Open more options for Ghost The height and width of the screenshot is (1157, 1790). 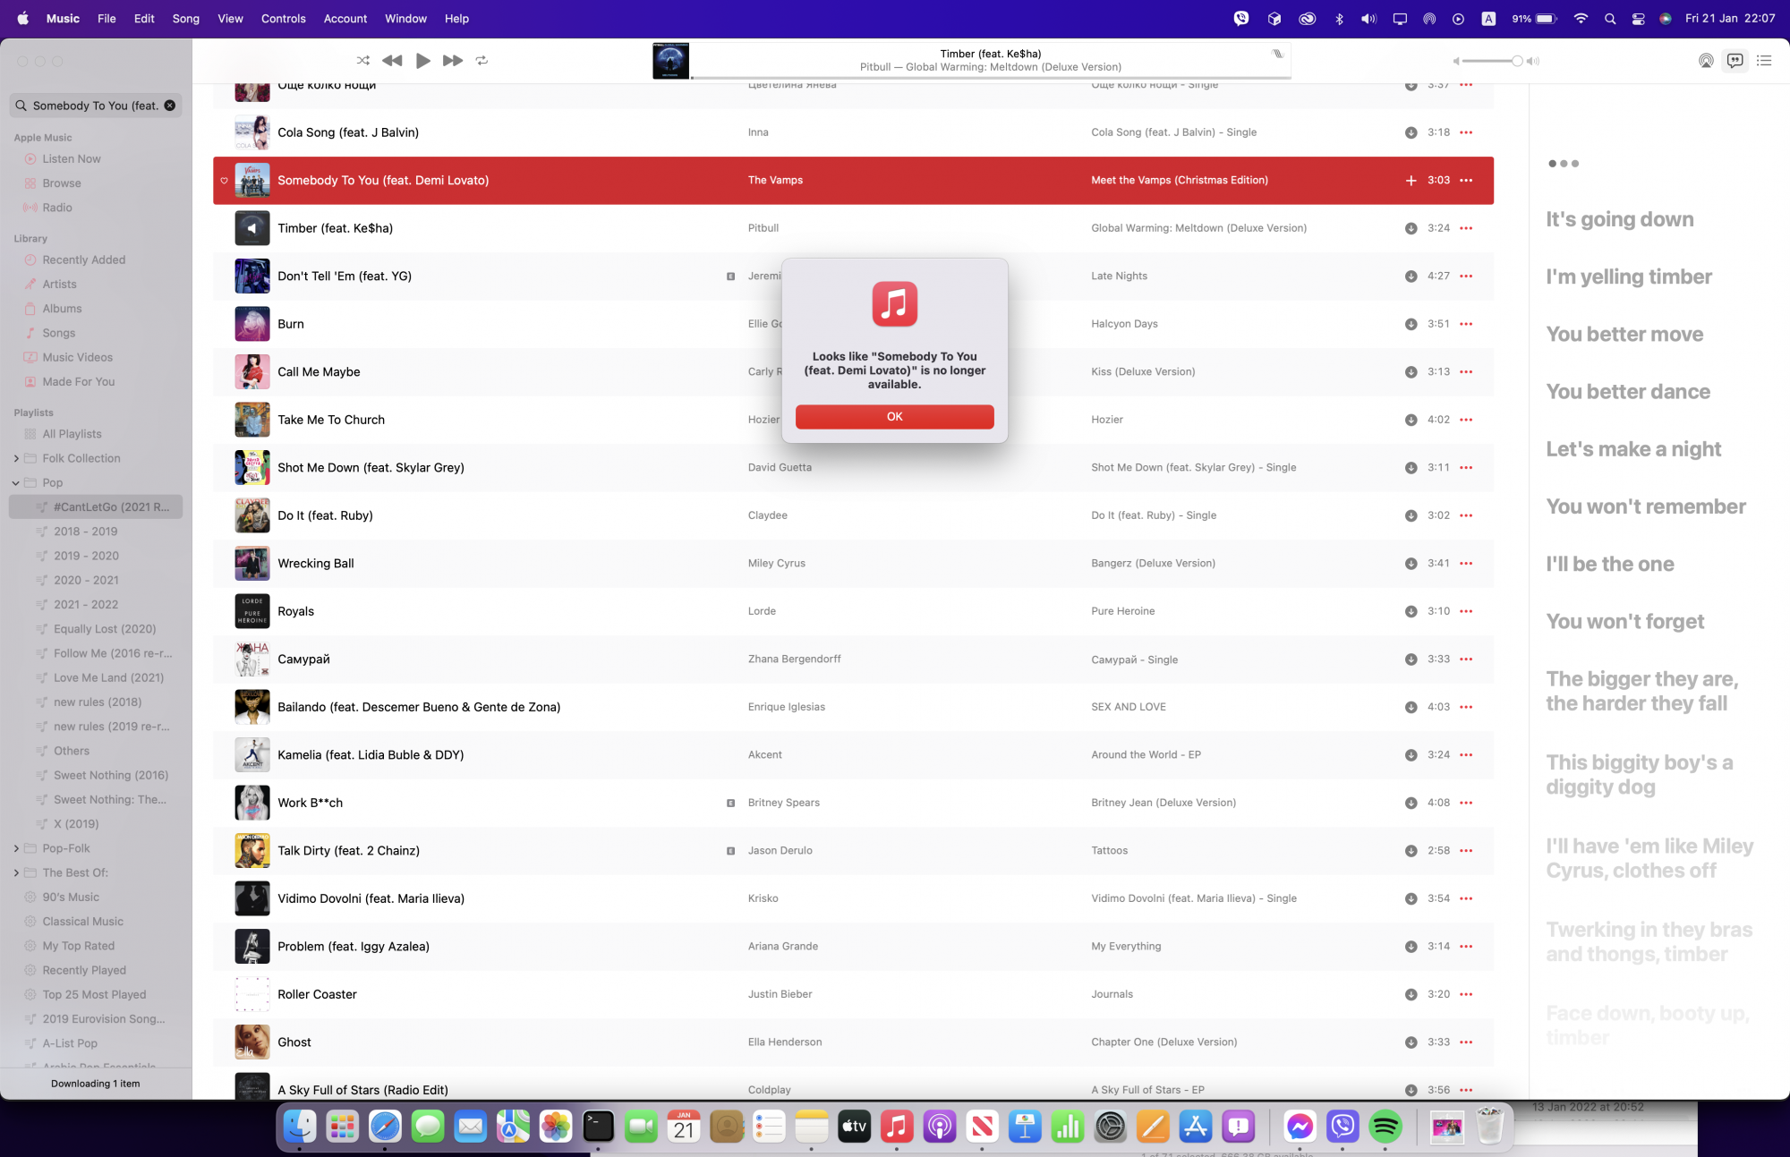point(1466,1042)
